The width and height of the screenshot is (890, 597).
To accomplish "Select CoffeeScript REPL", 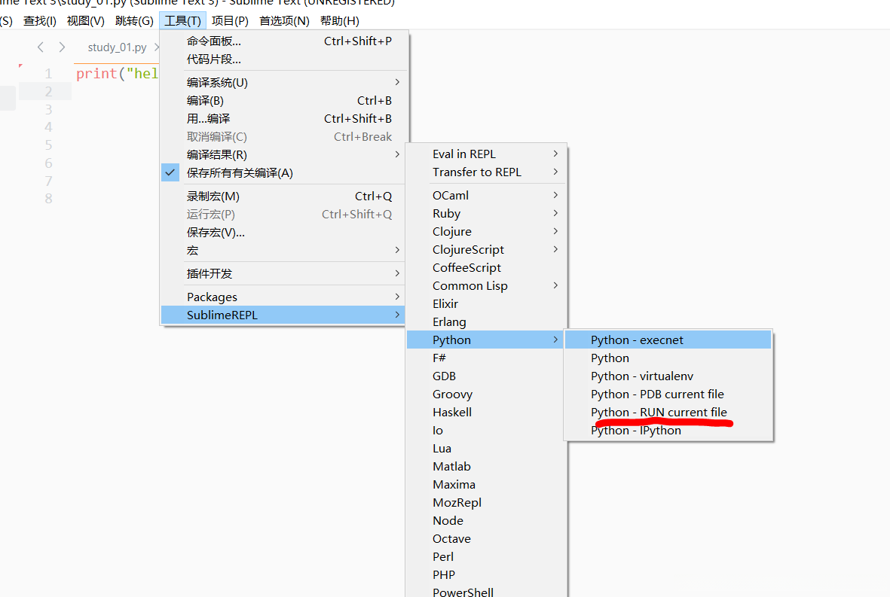I will 486,267.
